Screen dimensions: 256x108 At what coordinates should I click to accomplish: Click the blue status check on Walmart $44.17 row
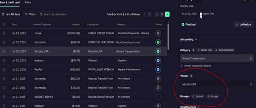(158, 61)
